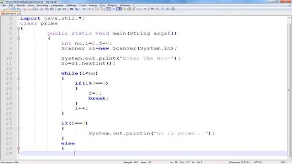Open the Window menu
292x164 pixels.
point(125,5)
